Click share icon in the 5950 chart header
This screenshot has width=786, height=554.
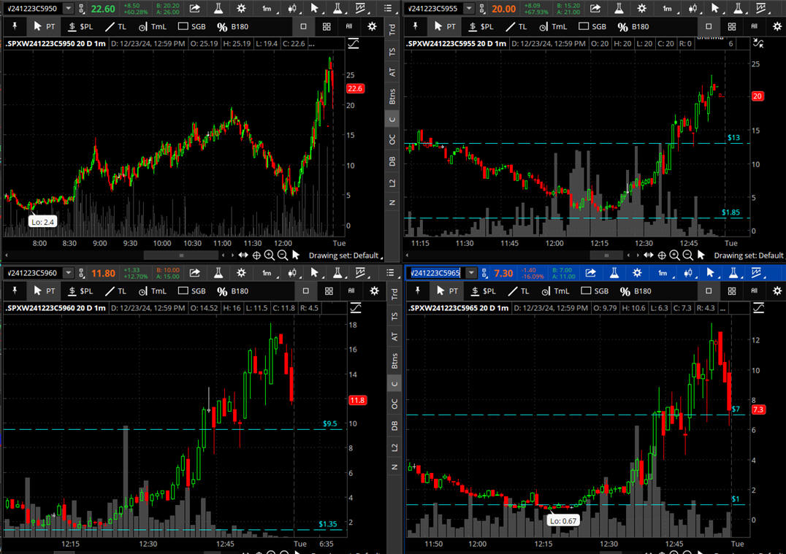pos(195,9)
